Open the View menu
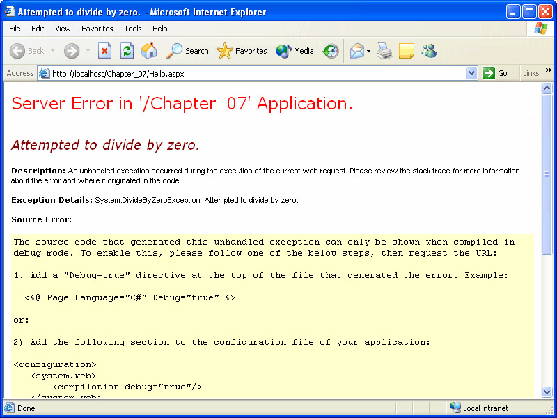This screenshot has width=557, height=418. click(x=63, y=29)
